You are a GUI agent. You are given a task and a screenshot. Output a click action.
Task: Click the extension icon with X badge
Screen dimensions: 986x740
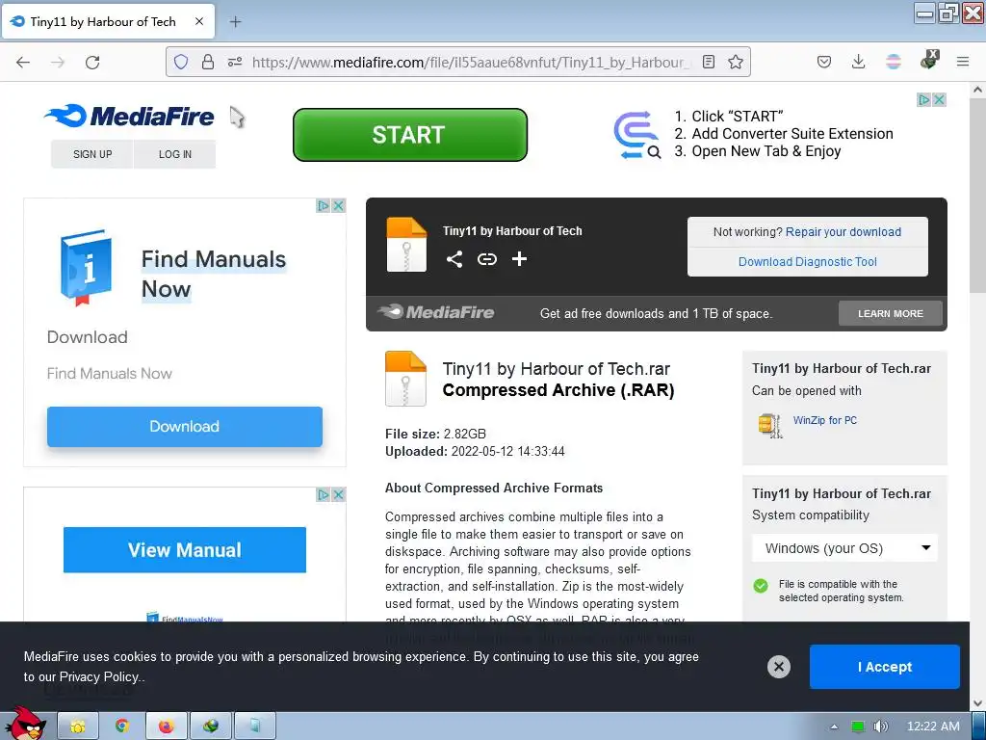coord(929,61)
